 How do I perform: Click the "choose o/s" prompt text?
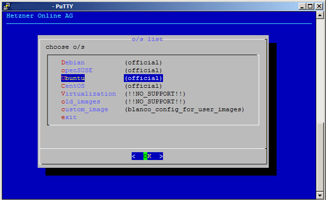click(x=65, y=47)
